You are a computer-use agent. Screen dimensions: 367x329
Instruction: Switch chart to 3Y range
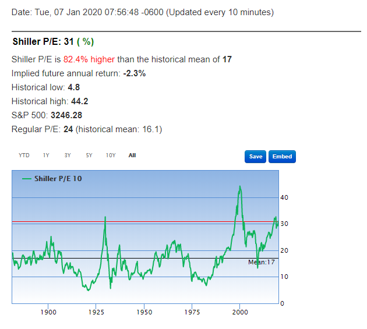pyautogui.click(x=68, y=155)
